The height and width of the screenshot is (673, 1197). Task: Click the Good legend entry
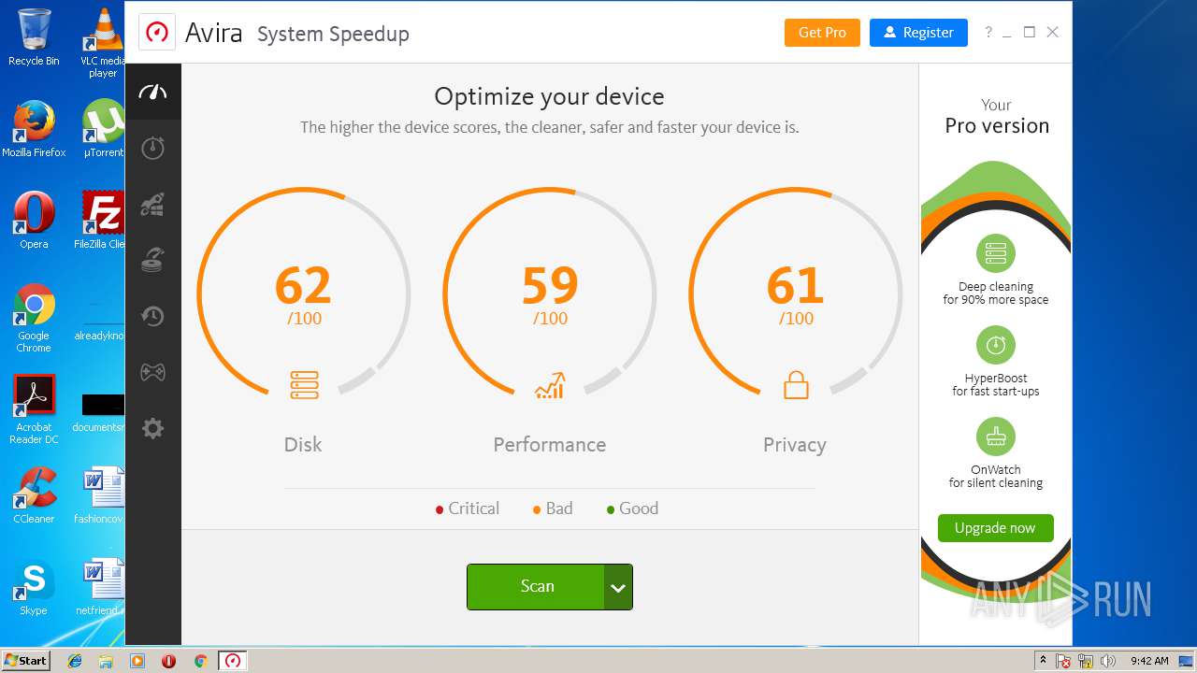tap(633, 508)
